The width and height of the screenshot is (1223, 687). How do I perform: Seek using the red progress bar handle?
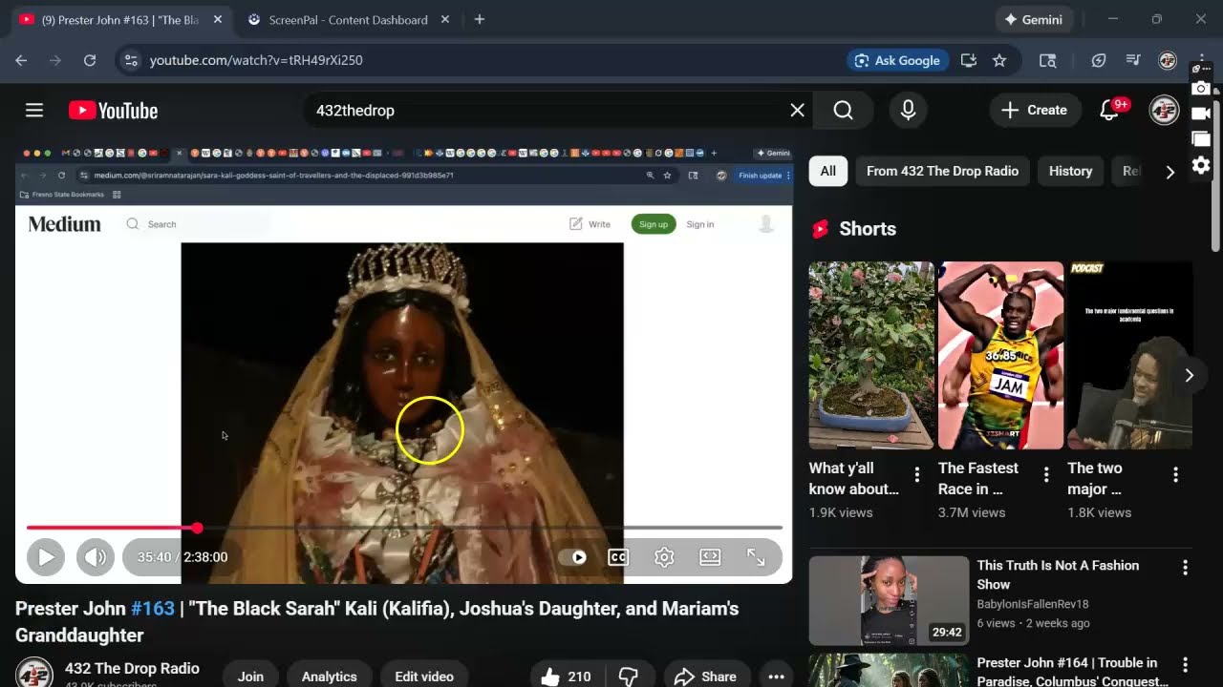click(x=197, y=528)
